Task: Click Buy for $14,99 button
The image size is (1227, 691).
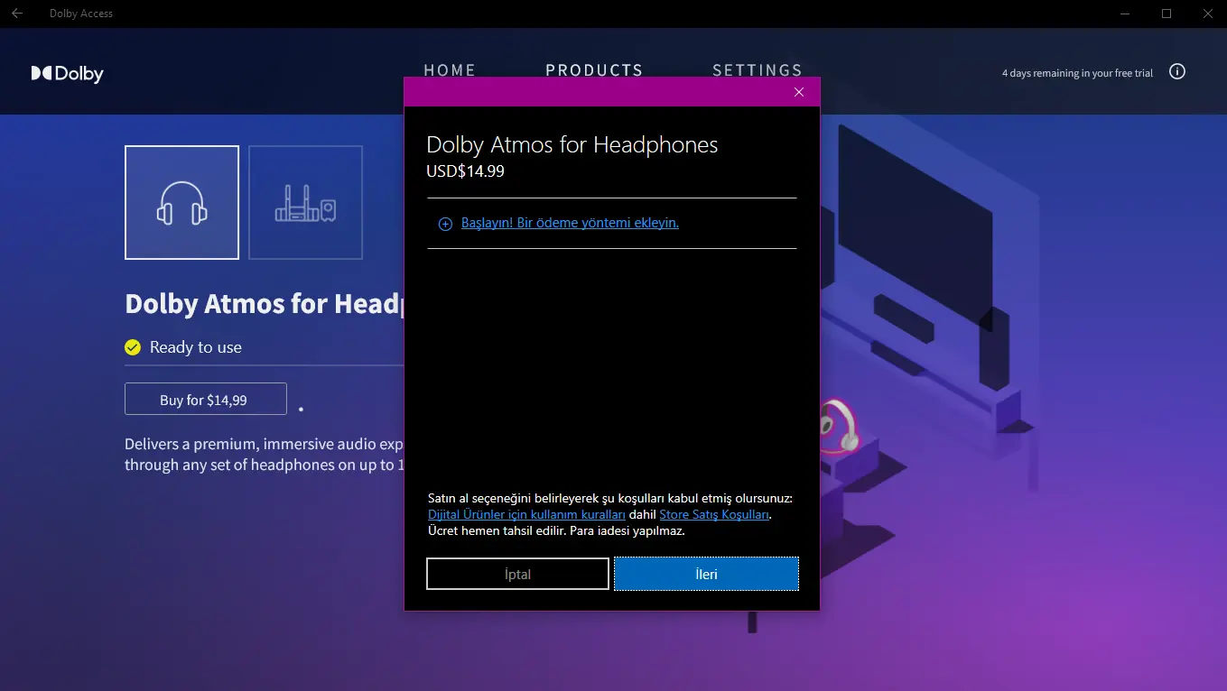Action: tap(206, 399)
